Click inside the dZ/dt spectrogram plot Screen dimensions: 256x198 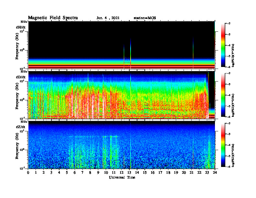coord(122,145)
